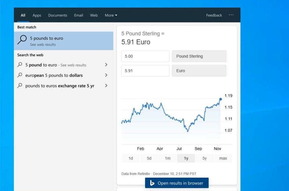The height and width of the screenshot is (191, 289).
Task: Open the three-dot options menu
Action: point(231,15)
